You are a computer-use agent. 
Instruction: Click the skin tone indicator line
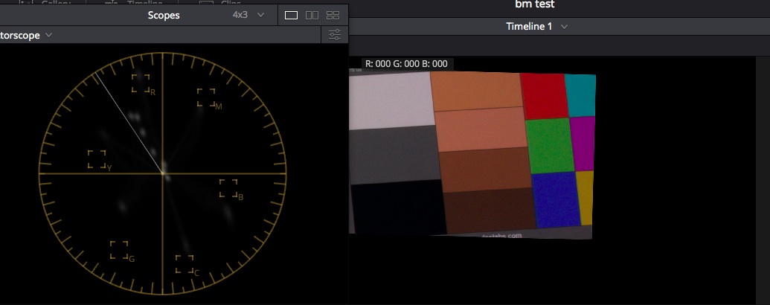pyautogui.click(x=129, y=123)
